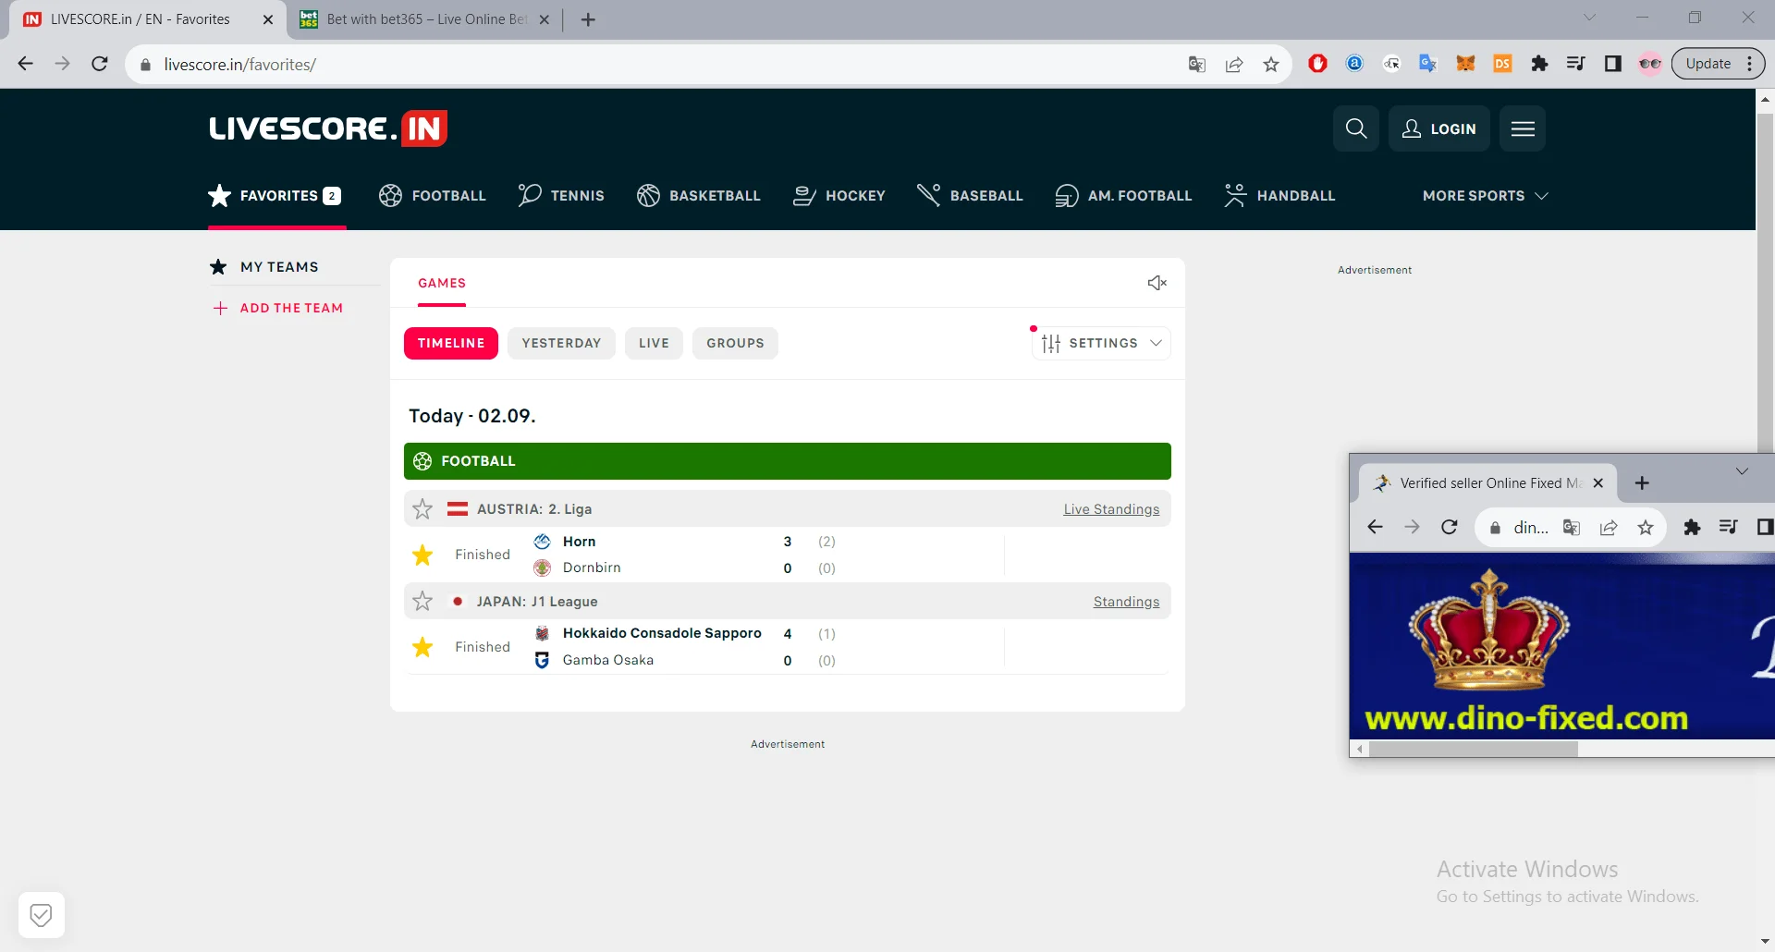Go to the Tennis section
Image resolution: width=1775 pixels, height=952 pixels.
561,196
